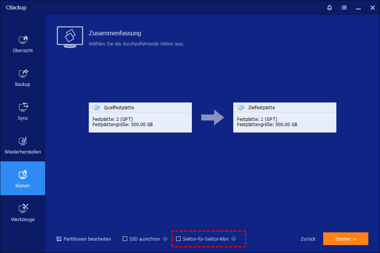Click the Zusammenfassung monitor icon
This screenshot has height=253, width=380.
70,37
